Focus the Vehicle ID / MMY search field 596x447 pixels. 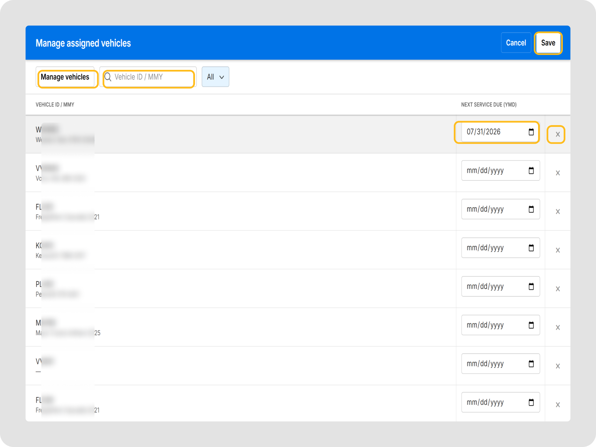(148, 77)
